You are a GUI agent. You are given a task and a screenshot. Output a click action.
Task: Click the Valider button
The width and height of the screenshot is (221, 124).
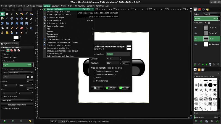(x=124, y=88)
